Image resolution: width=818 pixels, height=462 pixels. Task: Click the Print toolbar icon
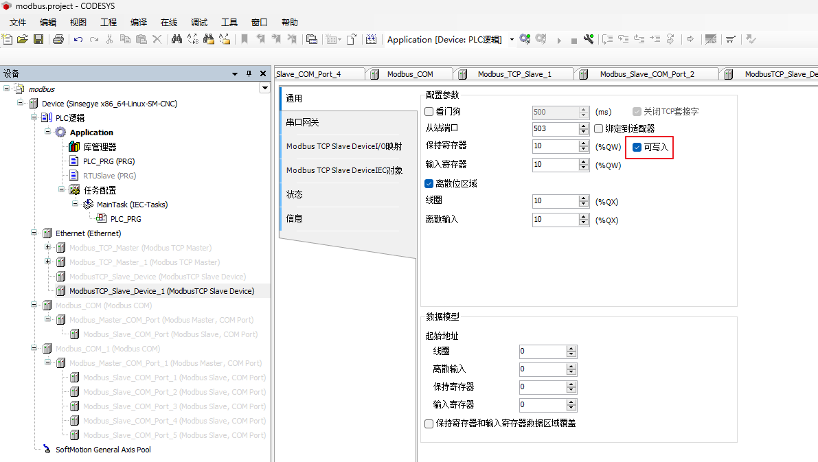(58, 40)
